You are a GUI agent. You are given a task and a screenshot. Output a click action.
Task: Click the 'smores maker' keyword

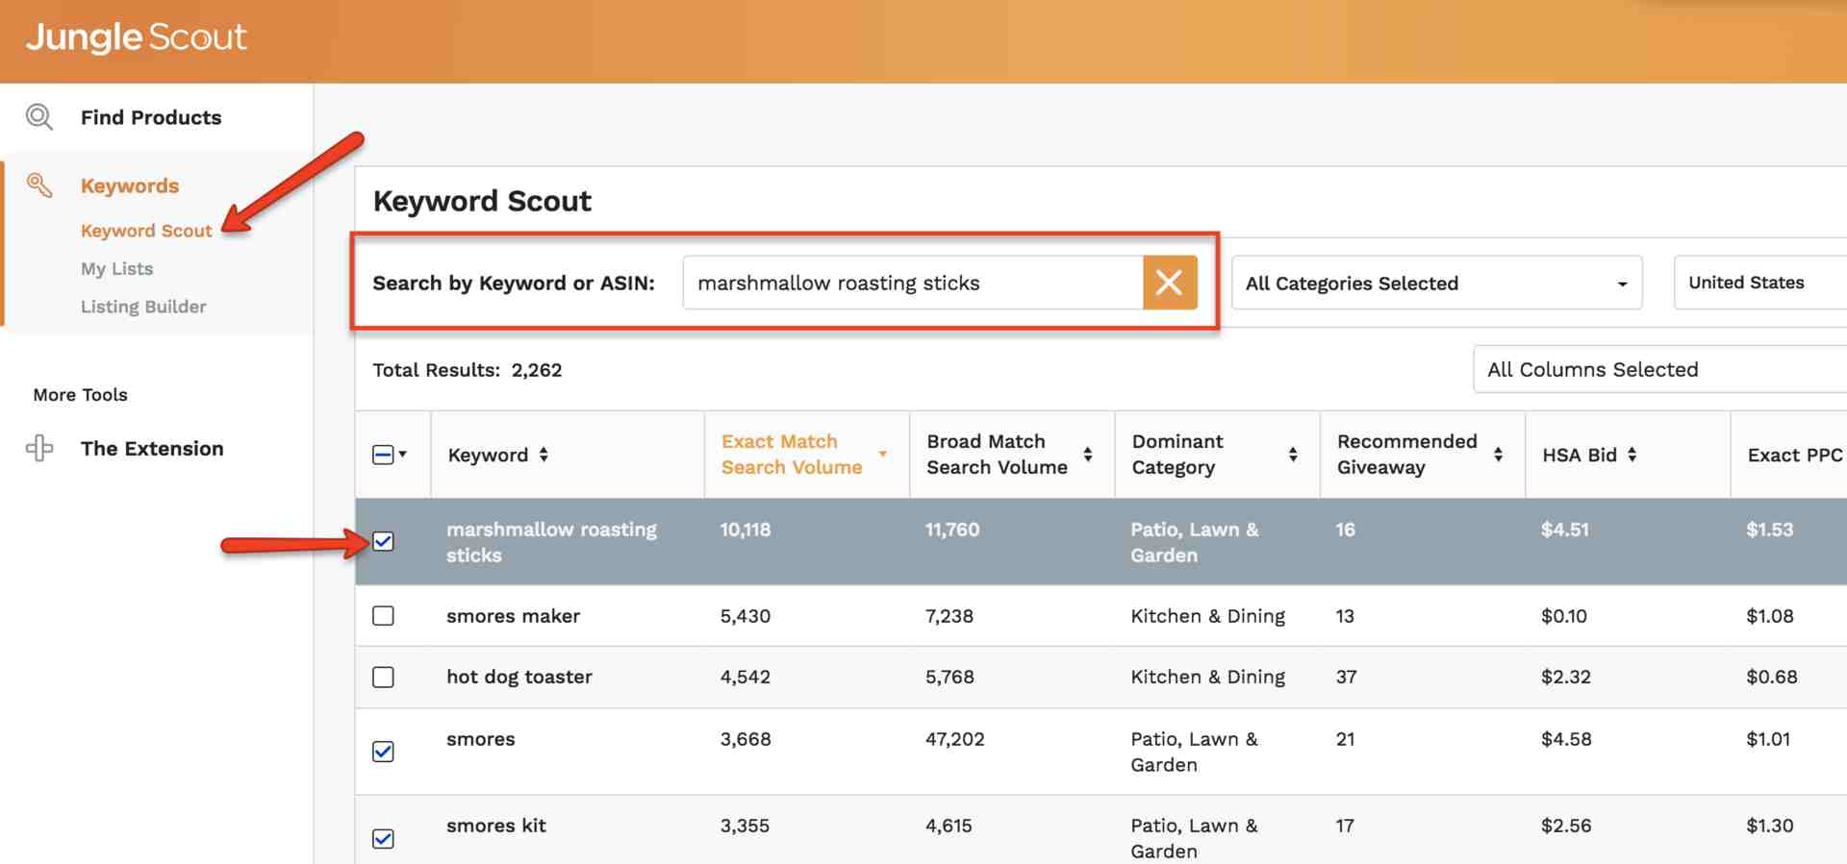513,616
